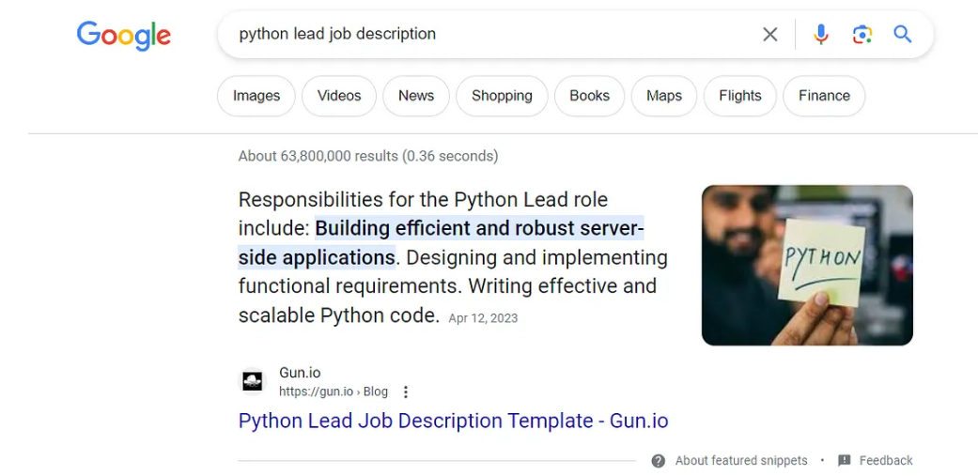Image resolution: width=978 pixels, height=476 pixels.
Task: Switch to the Finance filter
Action: point(824,96)
